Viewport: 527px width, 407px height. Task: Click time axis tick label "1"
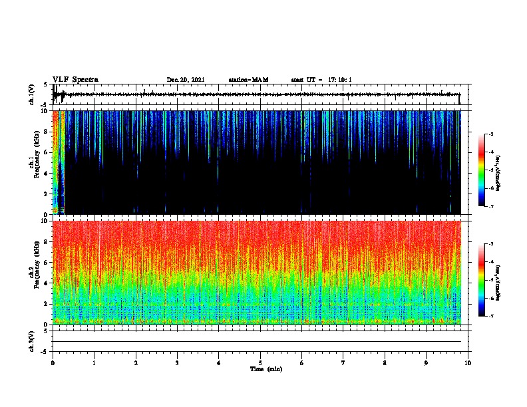point(94,363)
